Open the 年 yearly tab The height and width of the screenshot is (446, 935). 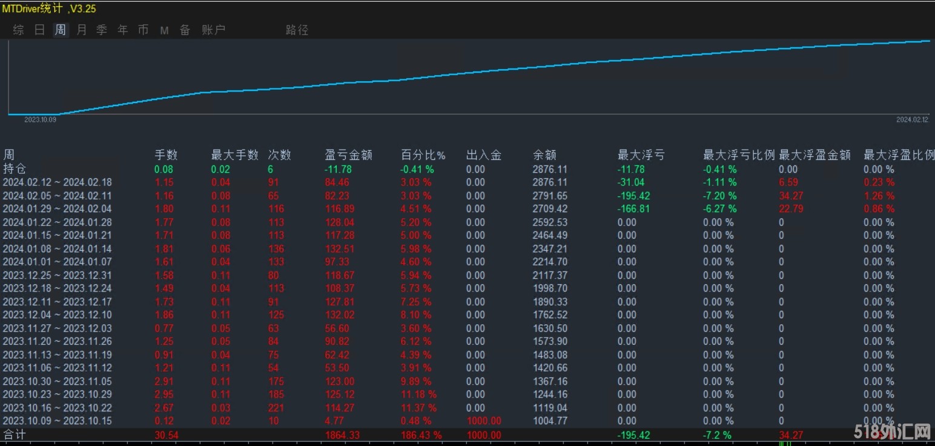123,30
